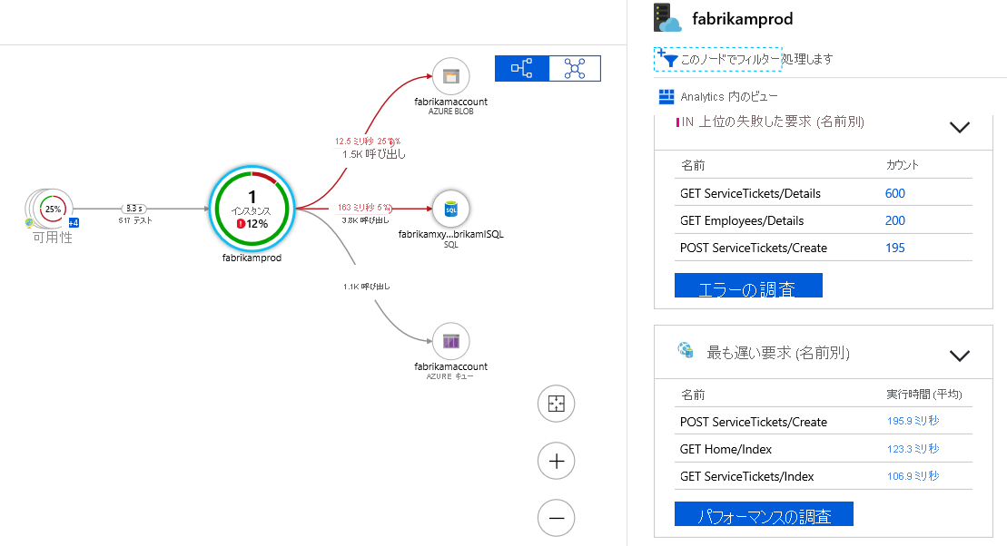Click the Azure Queue fabrikamaccount node icon

click(x=450, y=341)
